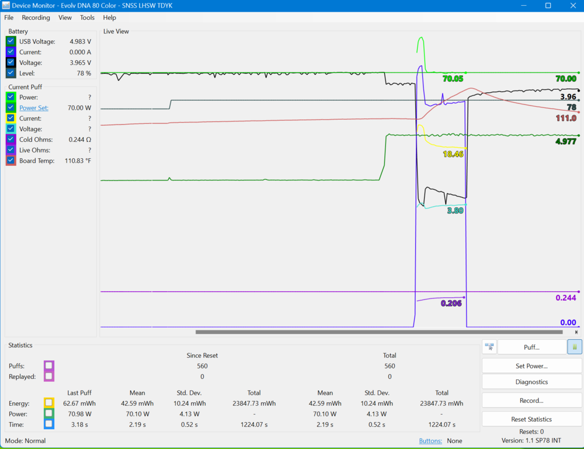Toggle the Live Ohms checkbox
This screenshot has height=449, width=584.
click(x=11, y=150)
